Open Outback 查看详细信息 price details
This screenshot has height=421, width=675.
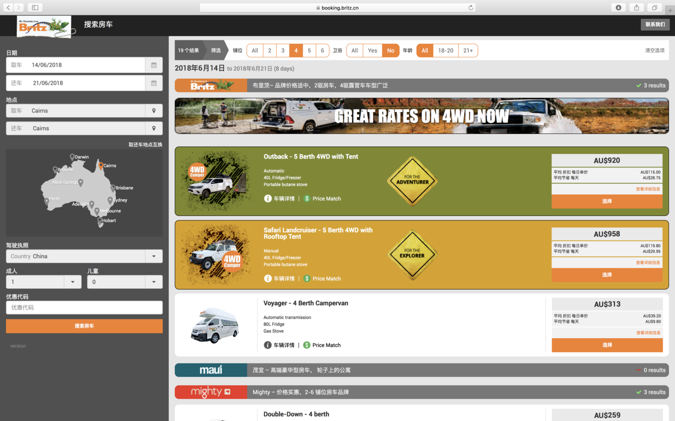pyautogui.click(x=648, y=189)
